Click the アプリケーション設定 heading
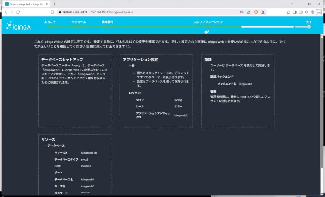 140,60
